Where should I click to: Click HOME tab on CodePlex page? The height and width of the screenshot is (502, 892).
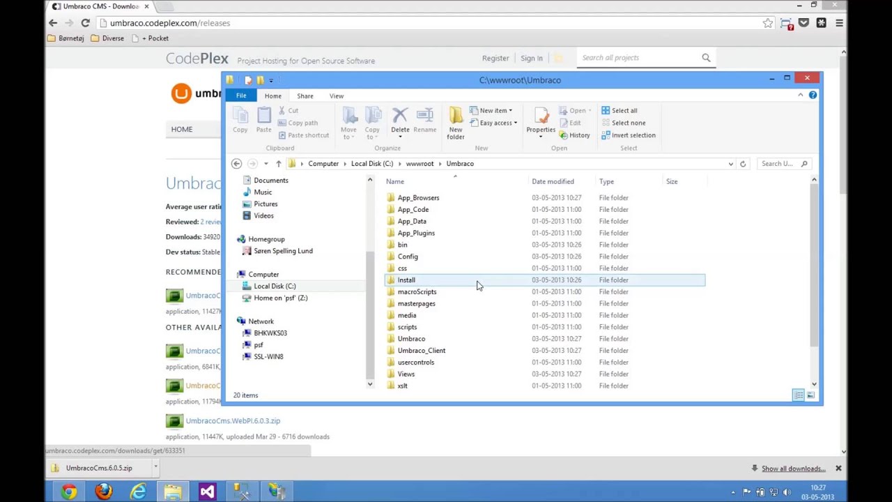point(182,129)
